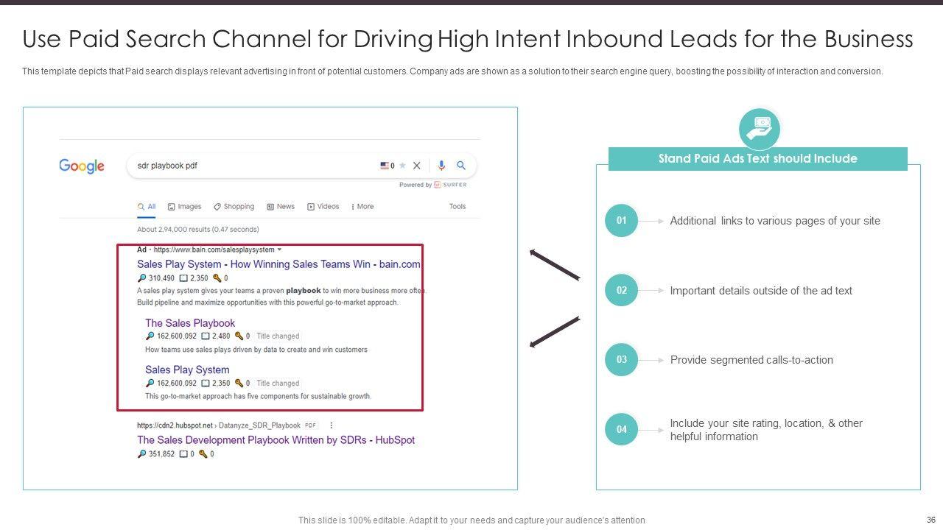Viewport: 943px width, 530px height.
Task: Switch to the Images tab
Action: pyautogui.click(x=184, y=207)
